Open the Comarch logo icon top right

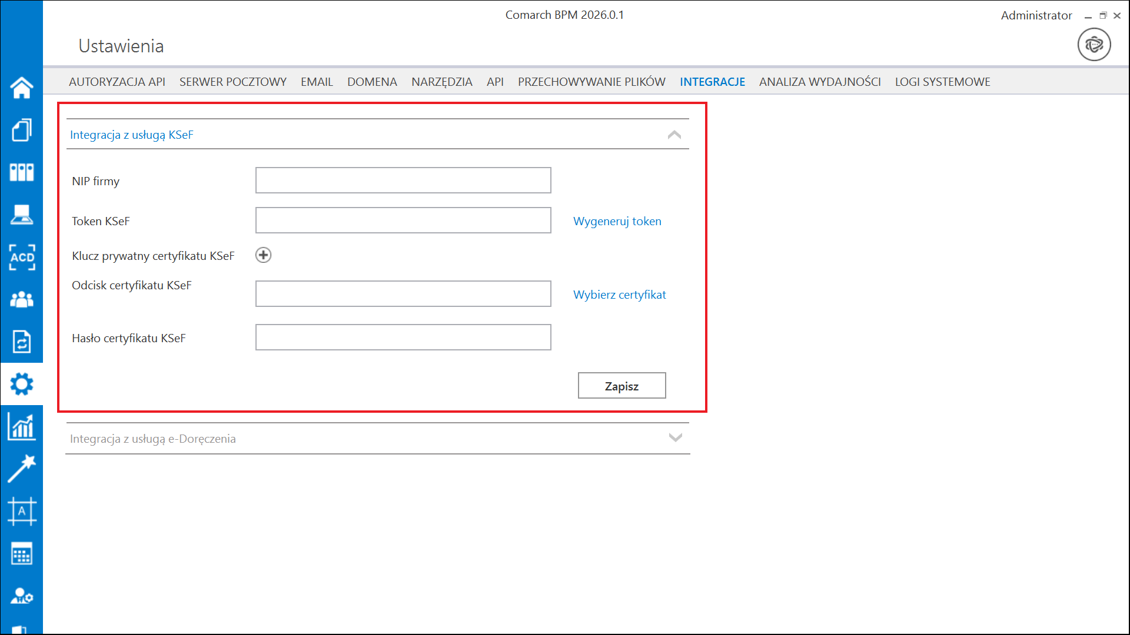point(1094,45)
